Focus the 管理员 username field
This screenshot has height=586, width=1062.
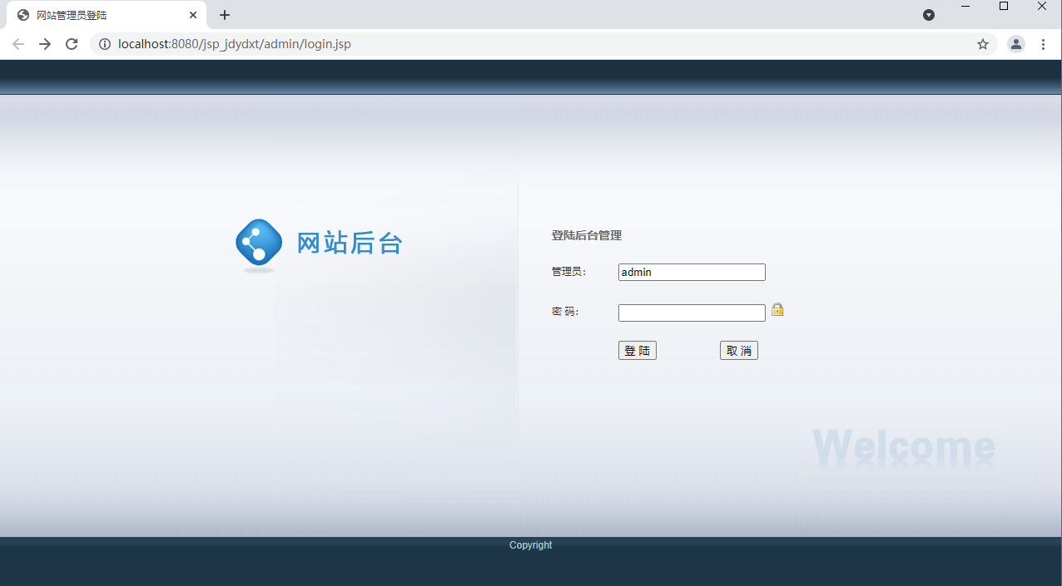click(692, 272)
